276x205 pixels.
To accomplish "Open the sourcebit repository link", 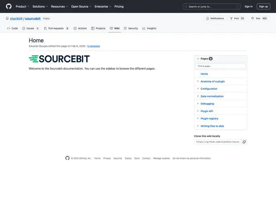I will tap(33, 19).
